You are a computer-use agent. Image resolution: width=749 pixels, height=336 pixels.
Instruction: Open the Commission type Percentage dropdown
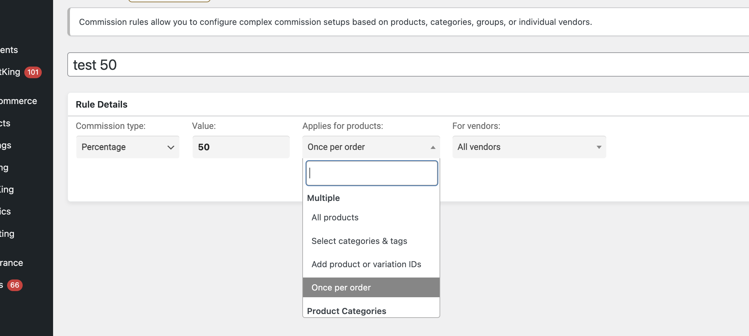click(x=128, y=147)
